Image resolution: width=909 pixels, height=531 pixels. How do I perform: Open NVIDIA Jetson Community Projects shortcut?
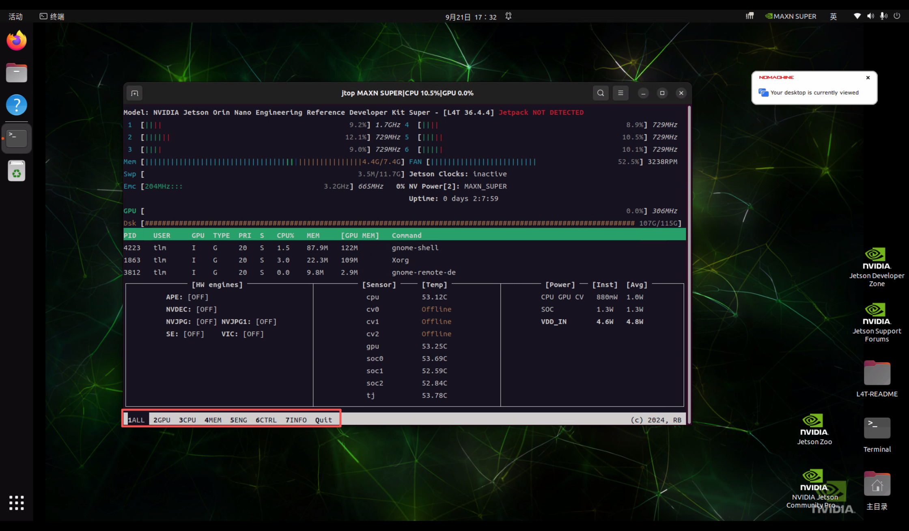point(814,489)
